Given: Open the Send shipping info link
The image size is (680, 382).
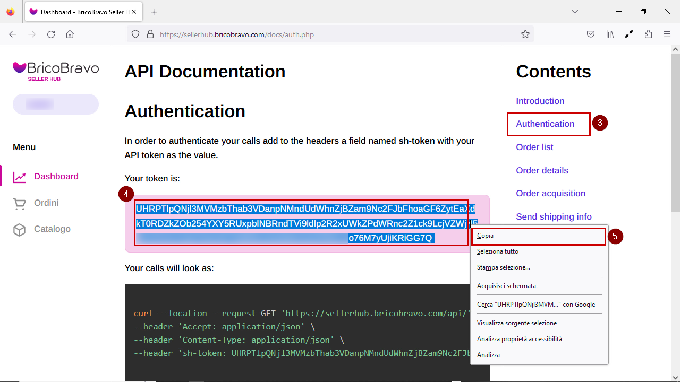Looking at the screenshot, I should (x=554, y=216).
